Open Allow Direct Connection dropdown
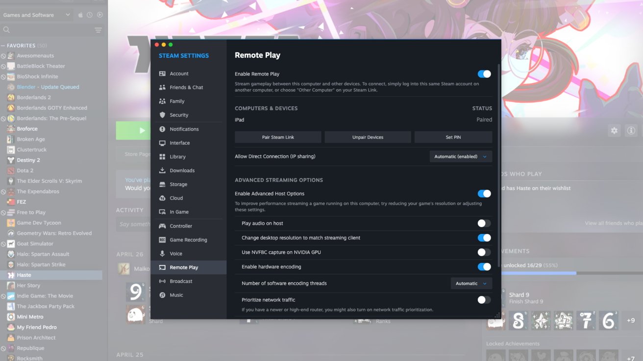This screenshot has height=361, width=643. [x=461, y=157]
